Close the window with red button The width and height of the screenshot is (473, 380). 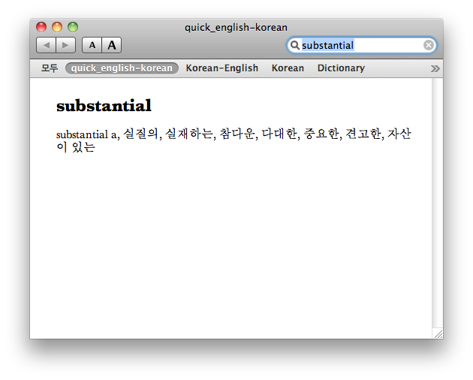click(x=41, y=27)
